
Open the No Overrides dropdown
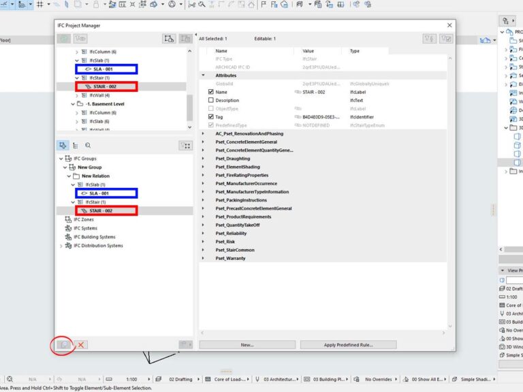[396, 379]
